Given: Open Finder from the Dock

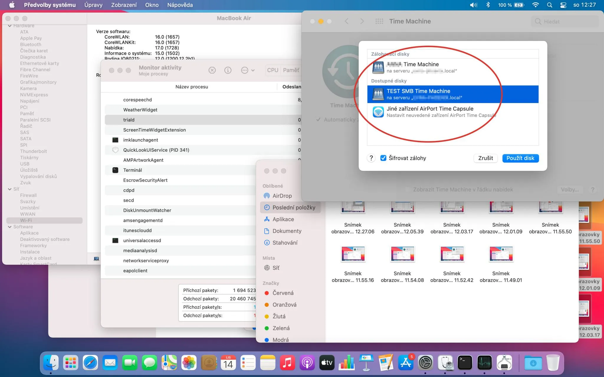Looking at the screenshot, I should coord(51,363).
